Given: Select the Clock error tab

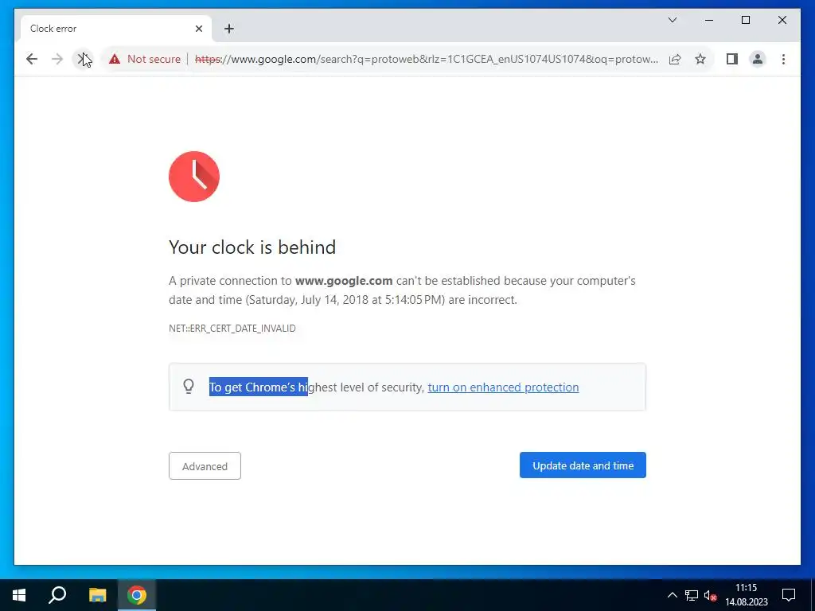Looking at the screenshot, I should point(116,29).
